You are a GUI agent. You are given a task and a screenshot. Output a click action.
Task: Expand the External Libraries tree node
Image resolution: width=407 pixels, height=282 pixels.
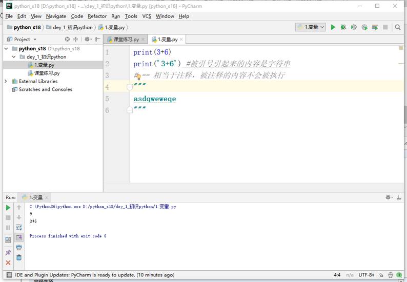pos(6,81)
